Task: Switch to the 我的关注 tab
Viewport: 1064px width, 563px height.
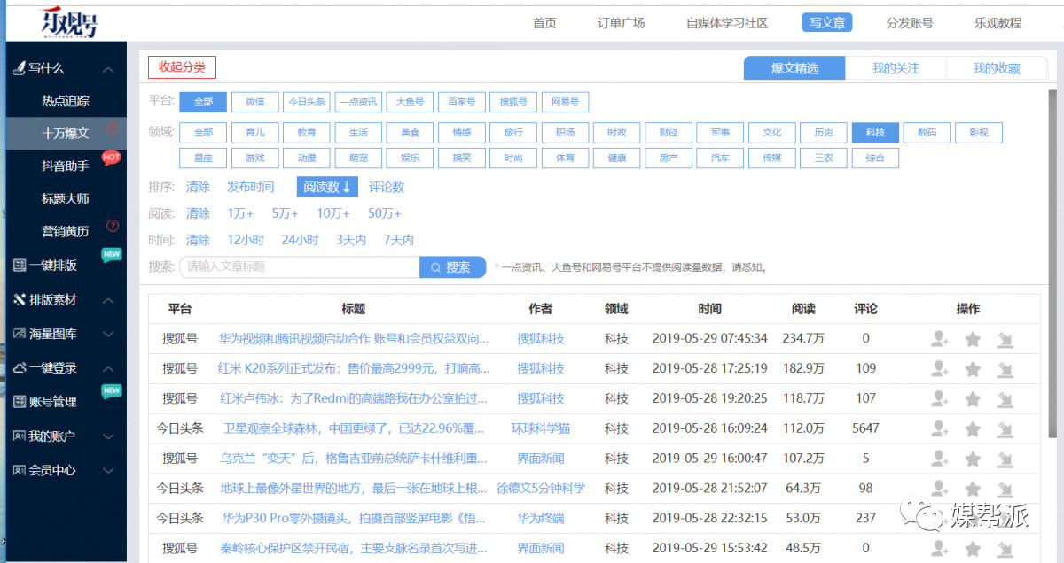Action: click(x=896, y=68)
